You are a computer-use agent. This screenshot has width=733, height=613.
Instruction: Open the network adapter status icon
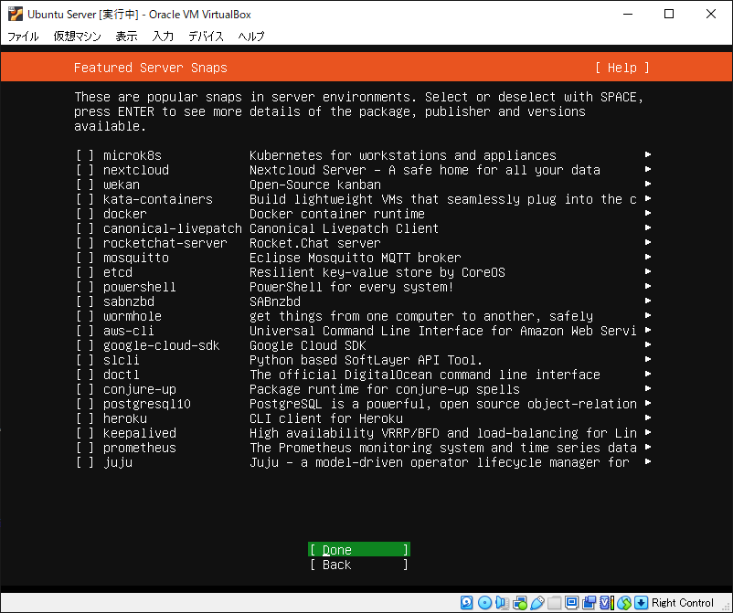[520, 603]
